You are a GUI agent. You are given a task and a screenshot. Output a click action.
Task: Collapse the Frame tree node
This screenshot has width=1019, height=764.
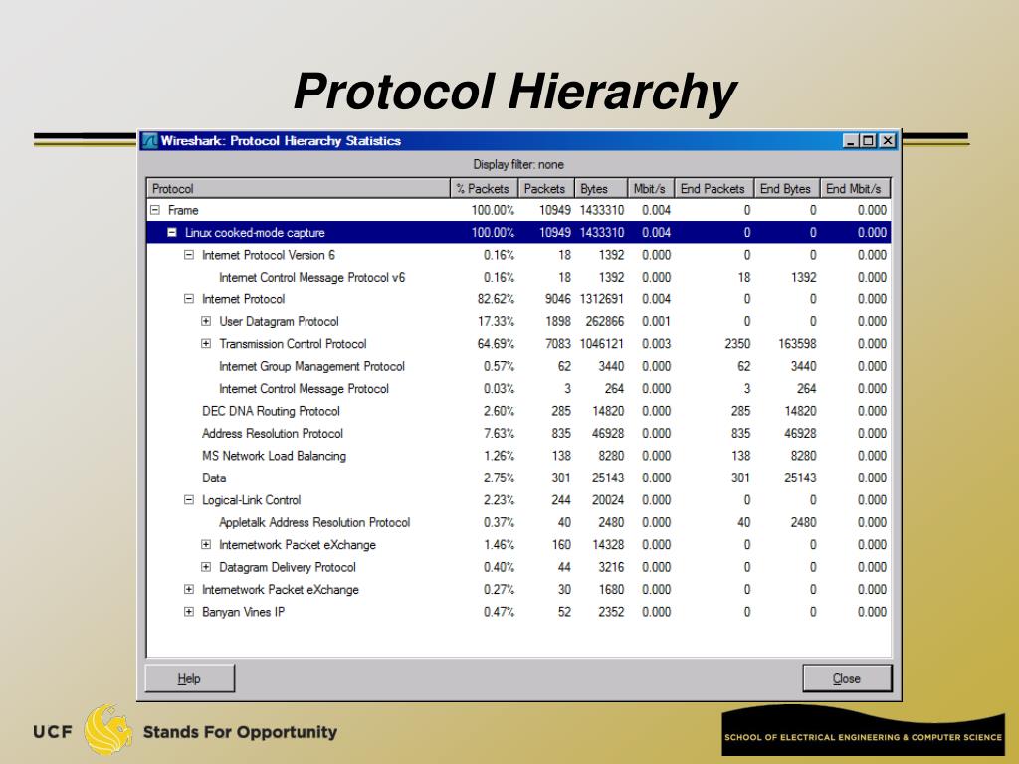tap(155, 210)
